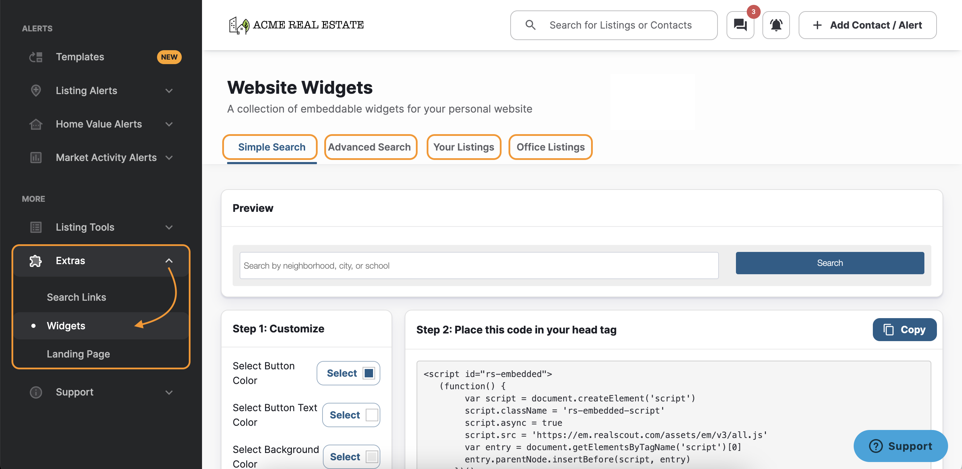Viewport: 962px width, 469px height.
Task: Switch to the Simple Search tab
Action: point(271,147)
